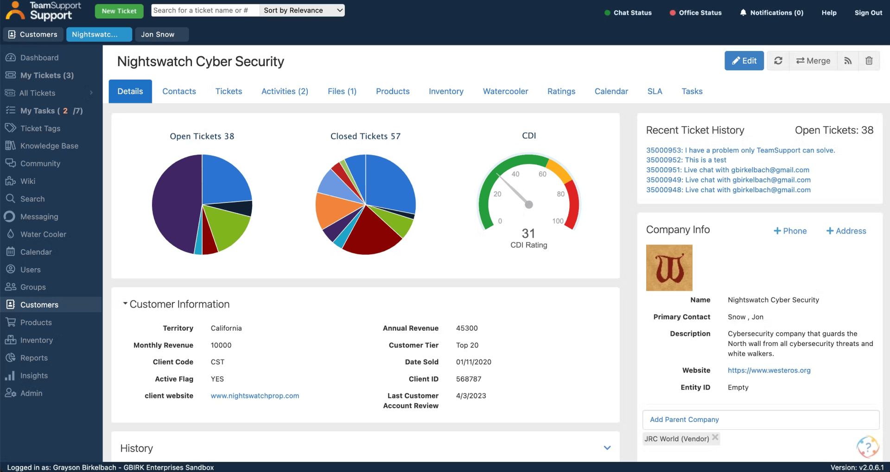Open Reports in the sidebar
The image size is (890, 472).
(x=34, y=358)
